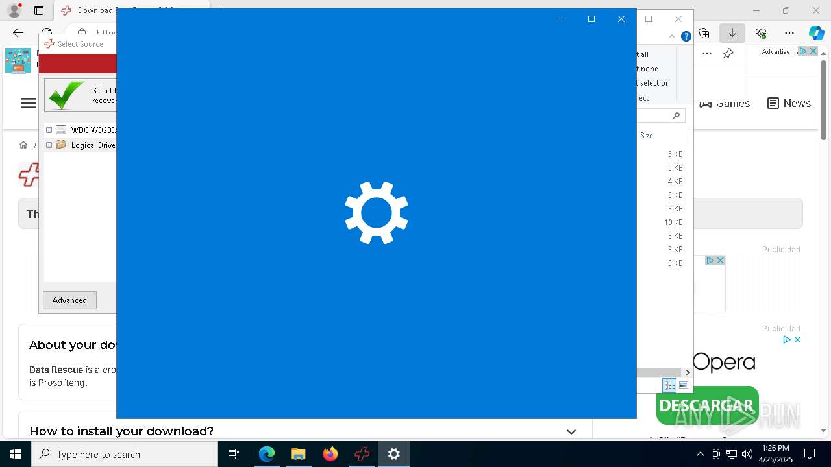Open Microsoft Edge from the taskbar

[267, 454]
